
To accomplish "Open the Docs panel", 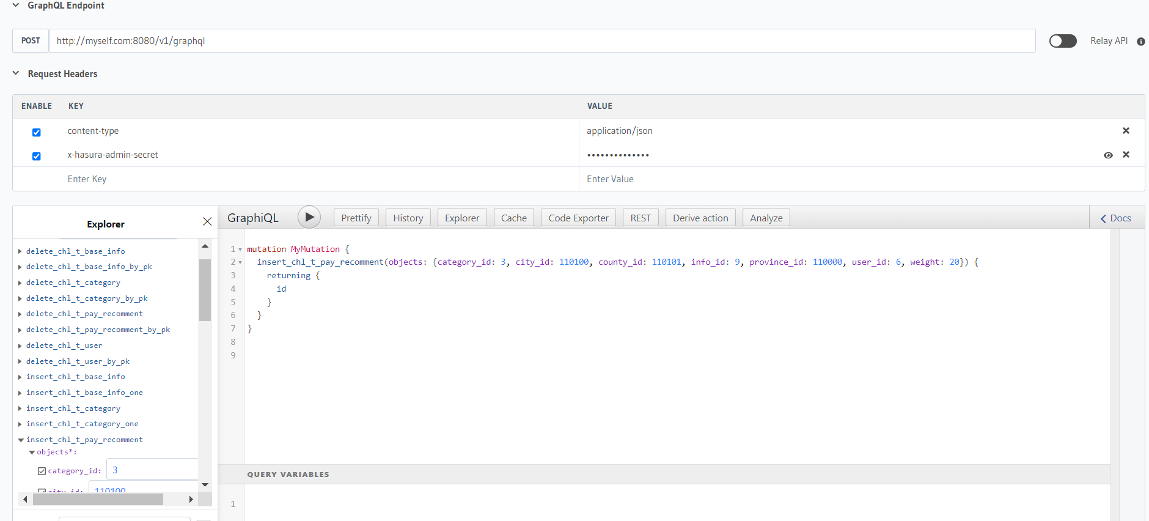I will click(1116, 218).
